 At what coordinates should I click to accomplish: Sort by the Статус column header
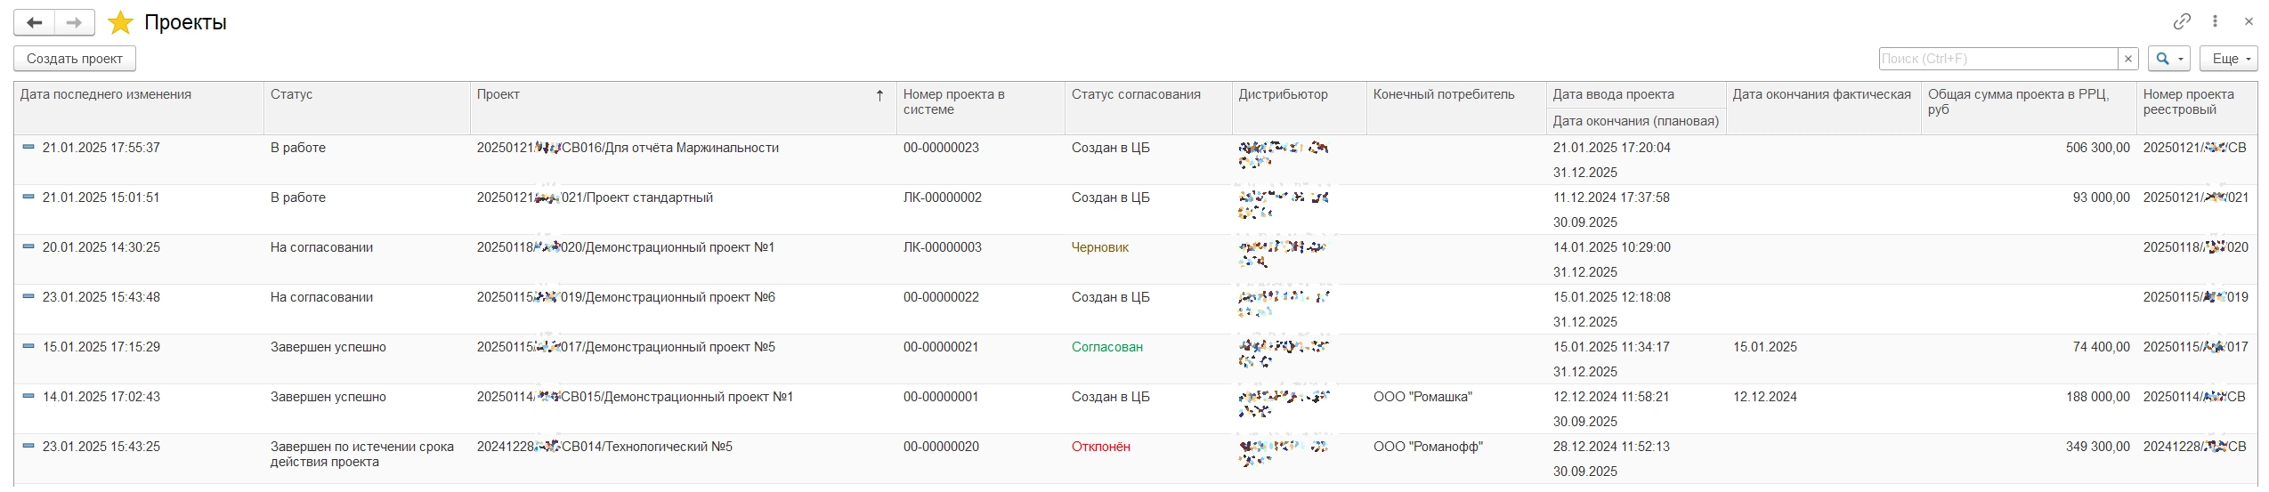[367, 109]
